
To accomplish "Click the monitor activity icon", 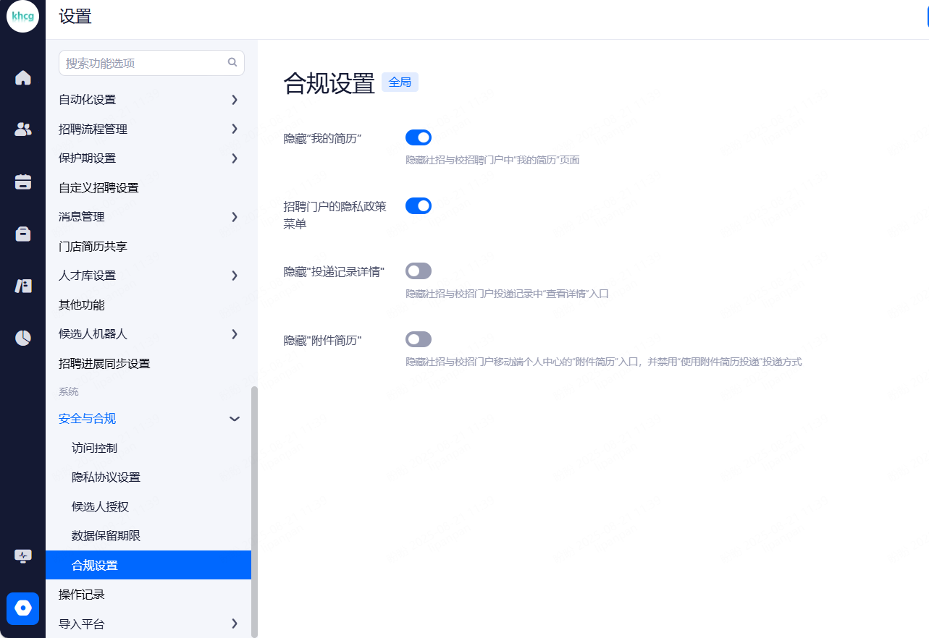I will (x=23, y=556).
